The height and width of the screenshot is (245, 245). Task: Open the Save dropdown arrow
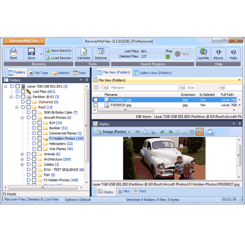click(x=41, y=54)
